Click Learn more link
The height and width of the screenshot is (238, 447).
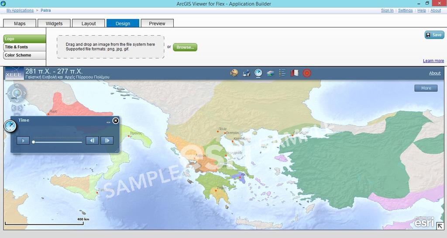pos(433,60)
